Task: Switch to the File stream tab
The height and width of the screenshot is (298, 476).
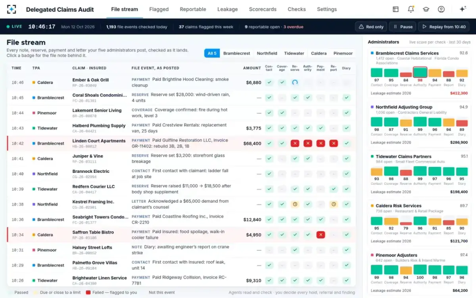Action: 125,9
